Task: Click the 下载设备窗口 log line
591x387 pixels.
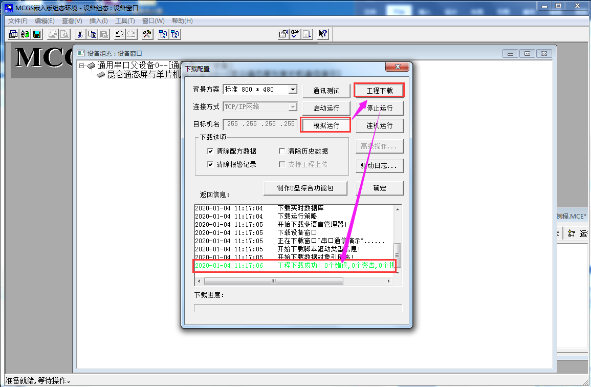Action: click(256, 233)
